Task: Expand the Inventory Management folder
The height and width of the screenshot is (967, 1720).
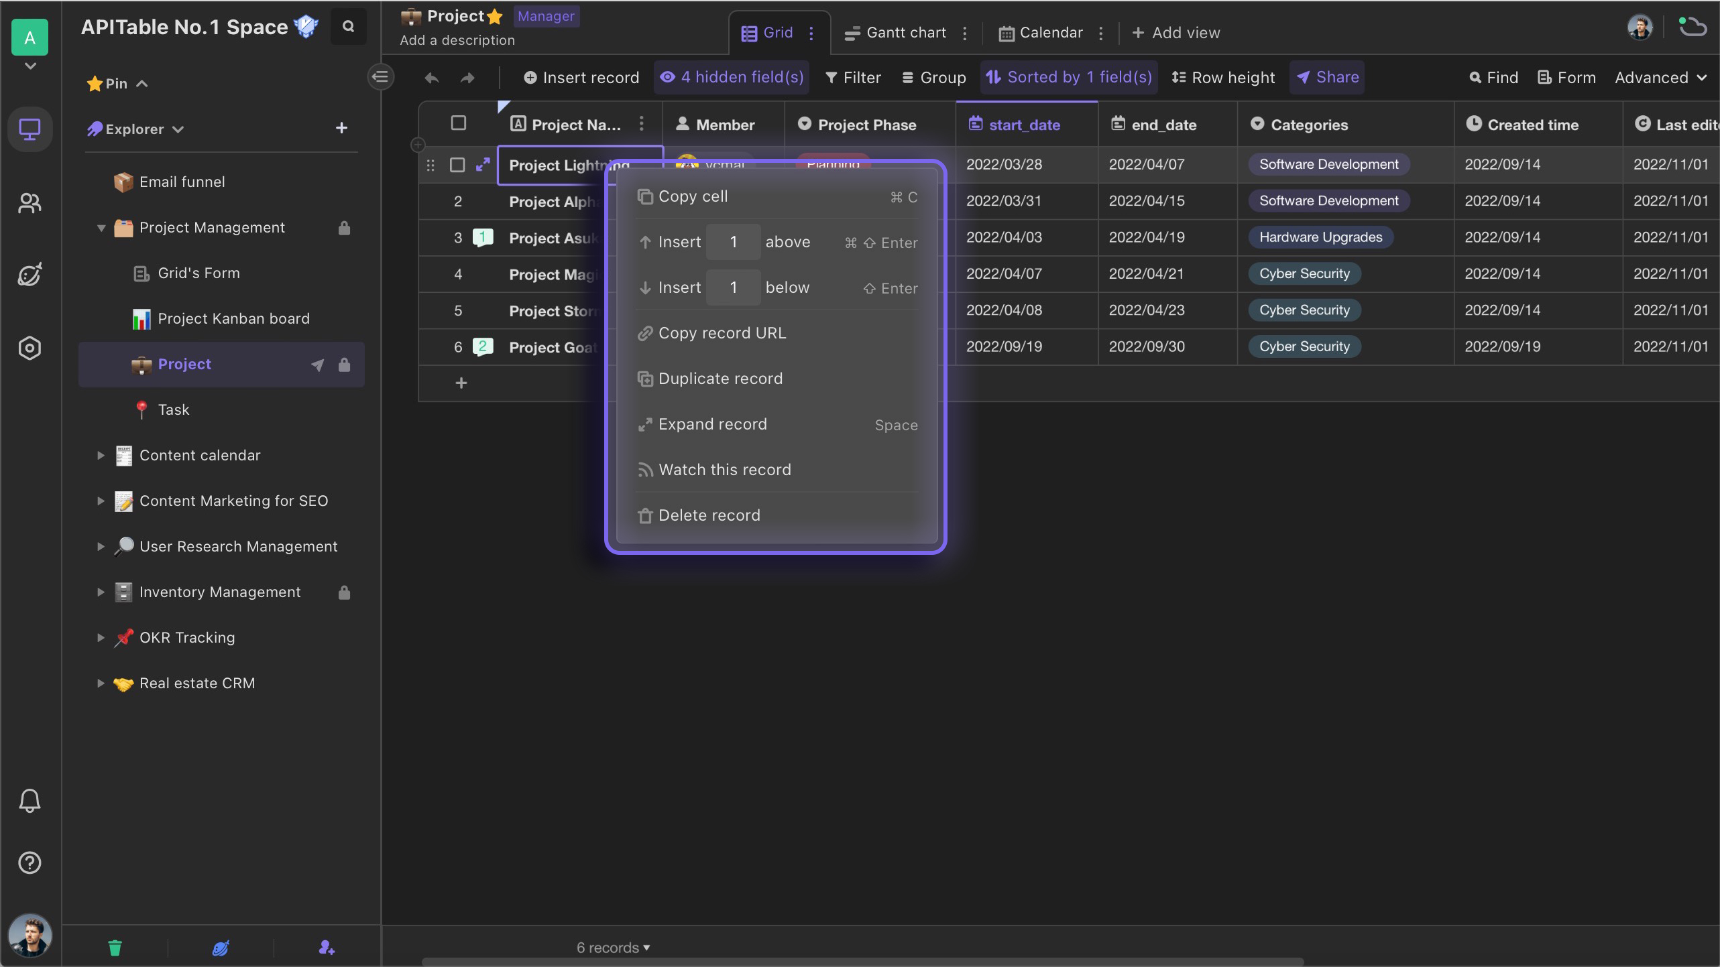Action: (x=101, y=592)
